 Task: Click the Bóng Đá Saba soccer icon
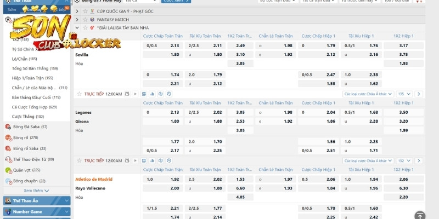pos(8,126)
